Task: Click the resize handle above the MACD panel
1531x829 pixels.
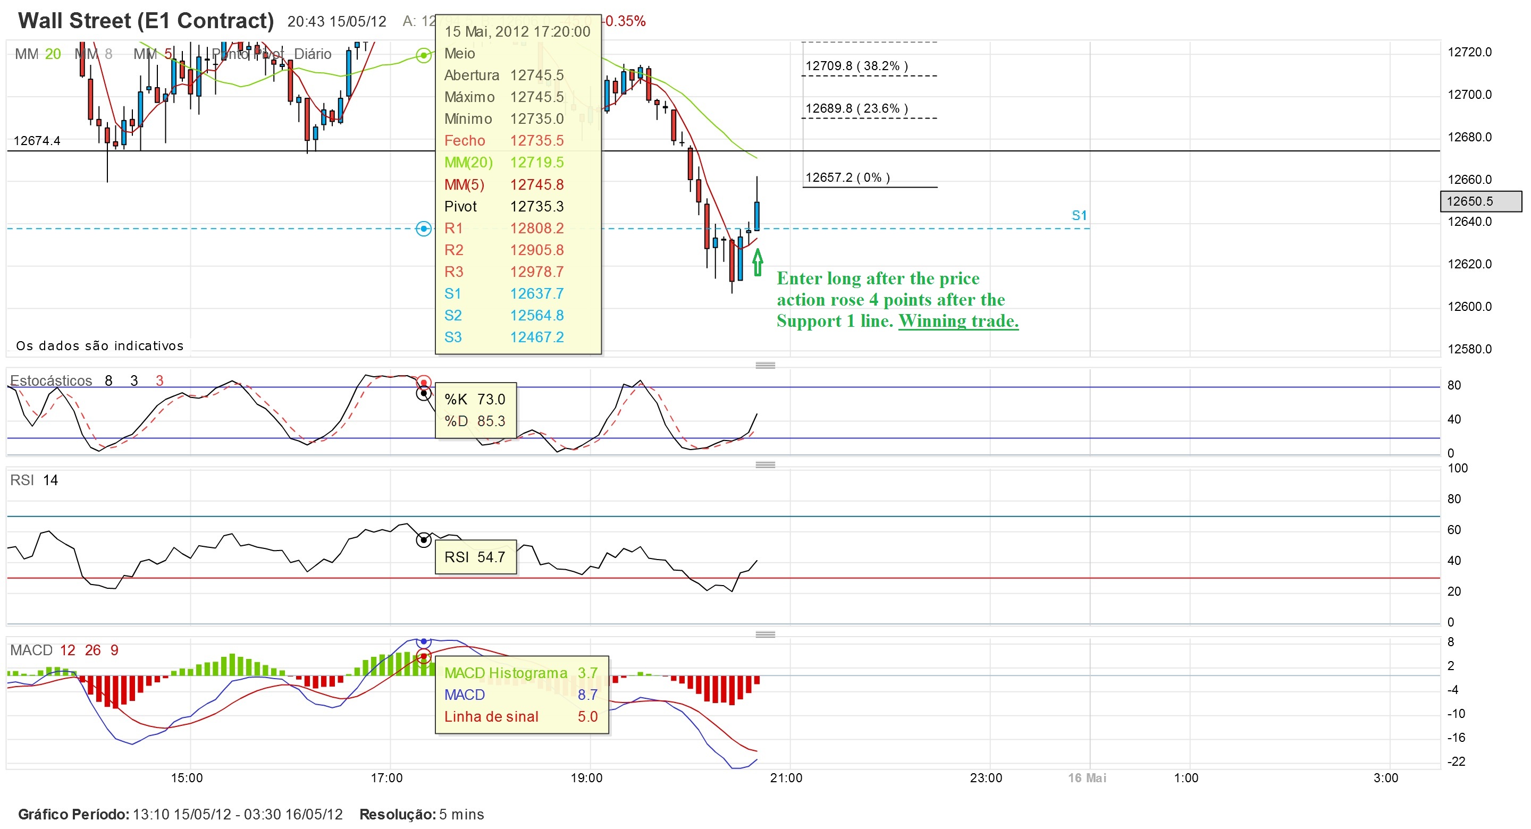Action: pyautogui.click(x=765, y=634)
